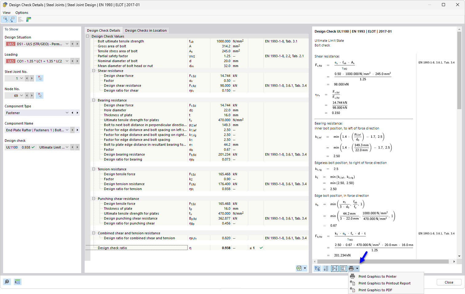This screenshot has height=294, width=465.
Task: Click the grayed-out bar list toolbar icon
Action: tap(21, 19)
